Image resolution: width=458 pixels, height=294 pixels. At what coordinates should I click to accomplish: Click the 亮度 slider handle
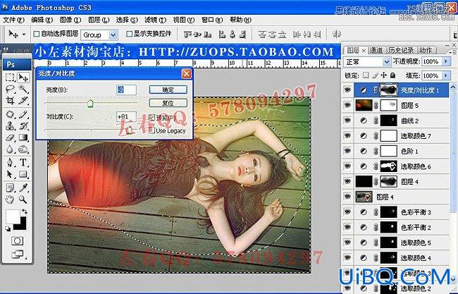click(90, 103)
